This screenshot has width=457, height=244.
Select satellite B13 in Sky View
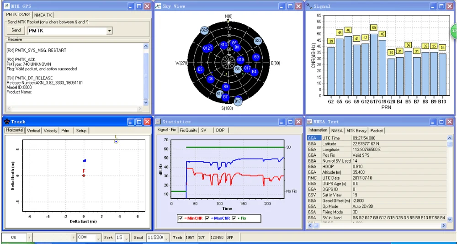pos(223,45)
